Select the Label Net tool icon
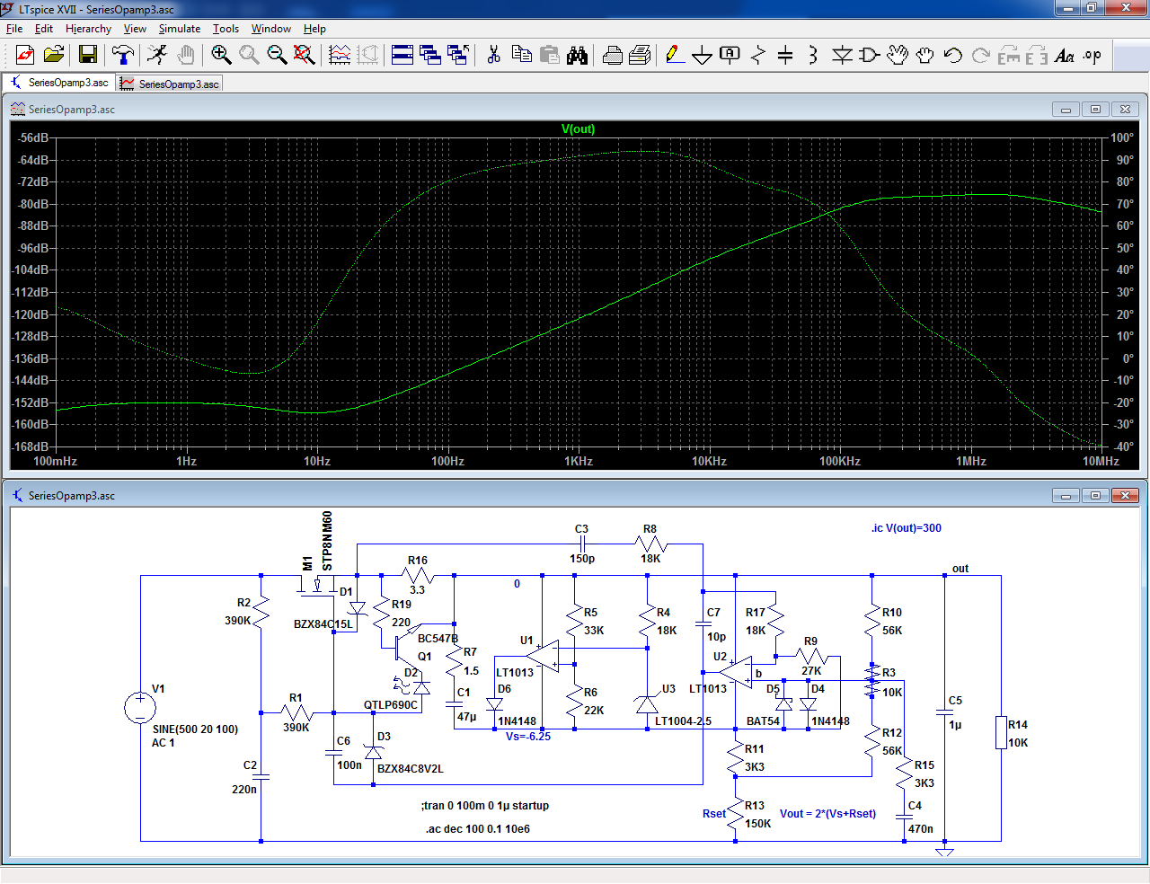 [730, 55]
